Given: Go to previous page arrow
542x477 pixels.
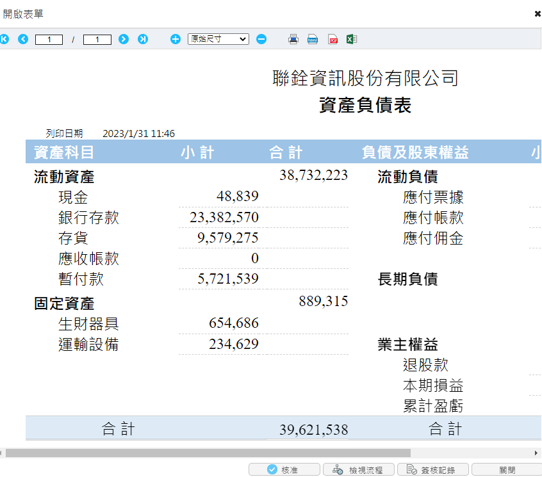Looking at the screenshot, I should 23,39.
